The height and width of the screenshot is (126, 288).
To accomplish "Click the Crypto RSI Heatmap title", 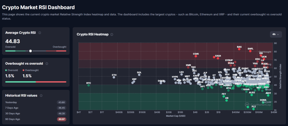I will tap(93, 34).
